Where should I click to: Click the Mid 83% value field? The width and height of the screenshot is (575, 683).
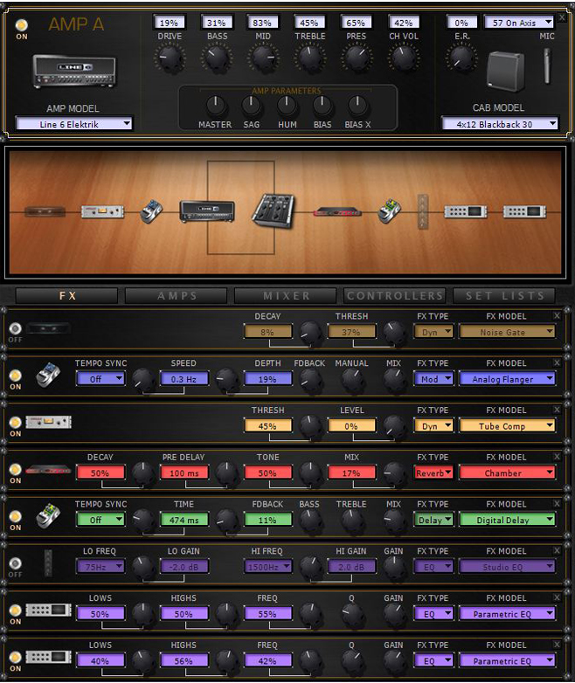click(262, 23)
